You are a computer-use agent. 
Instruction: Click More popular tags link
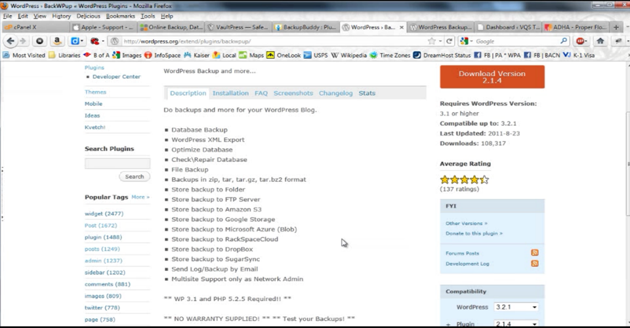click(140, 197)
